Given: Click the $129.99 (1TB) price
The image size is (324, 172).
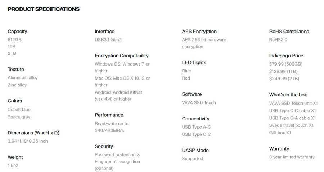Looking at the screenshot, I should tap(283, 71).
